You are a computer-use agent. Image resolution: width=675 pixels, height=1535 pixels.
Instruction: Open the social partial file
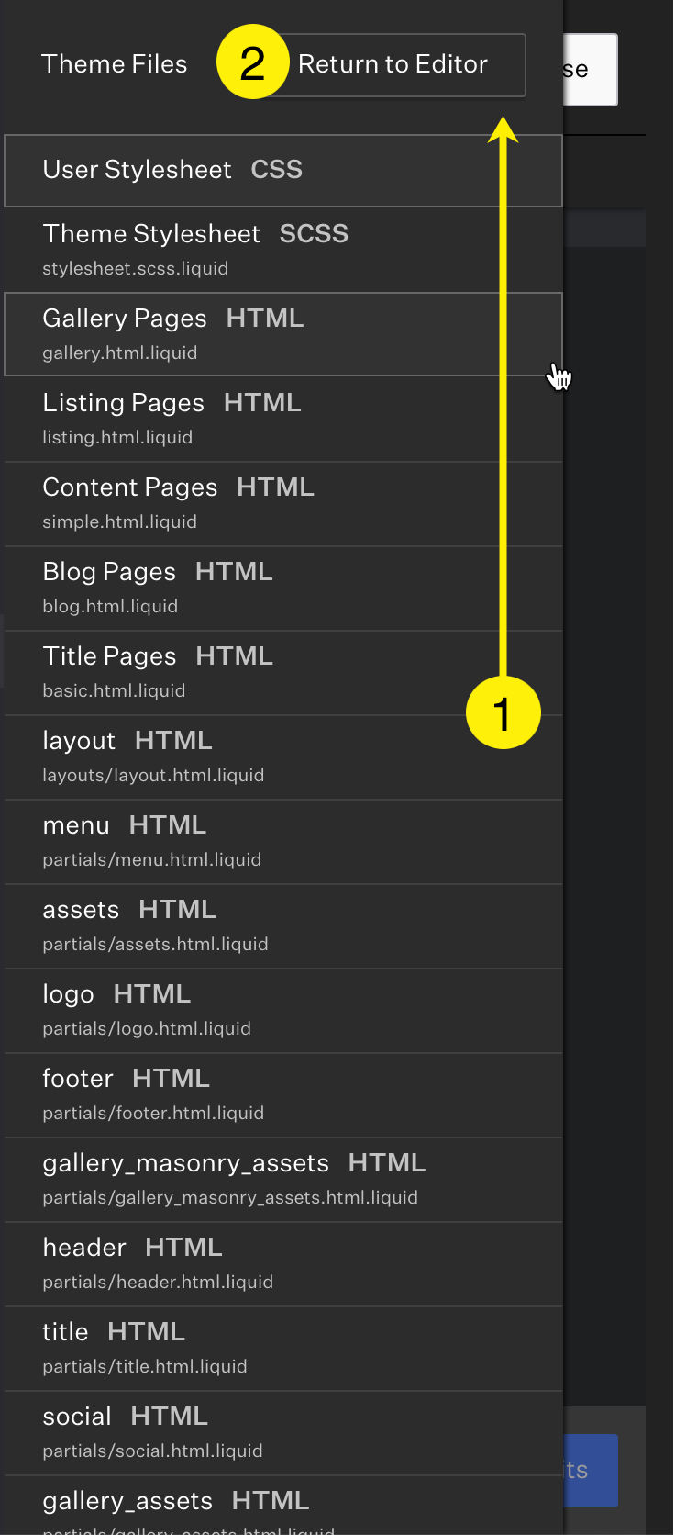(x=283, y=1433)
